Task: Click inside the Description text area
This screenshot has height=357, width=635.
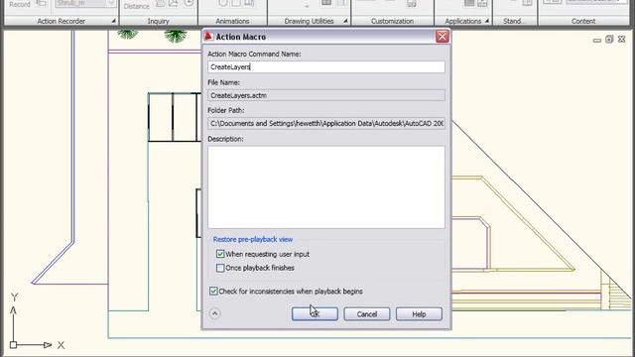Action: [326, 187]
